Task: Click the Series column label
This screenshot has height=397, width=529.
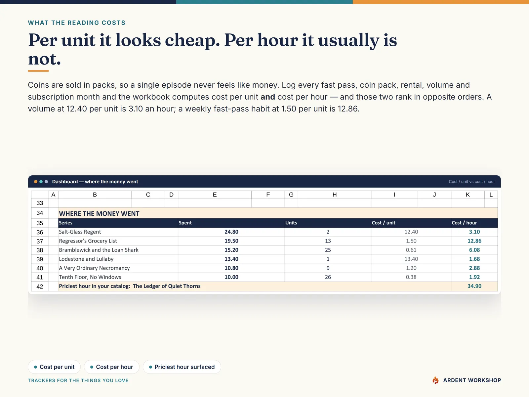Action: (x=65, y=223)
